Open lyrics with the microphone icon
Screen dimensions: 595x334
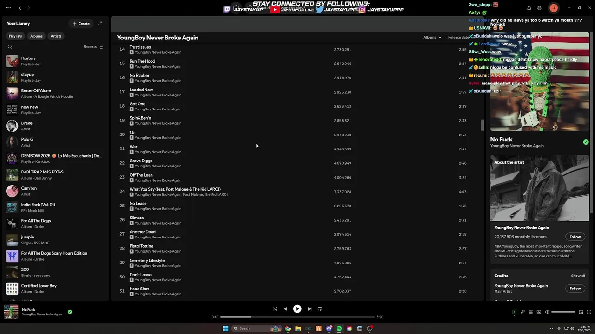[522, 312]
